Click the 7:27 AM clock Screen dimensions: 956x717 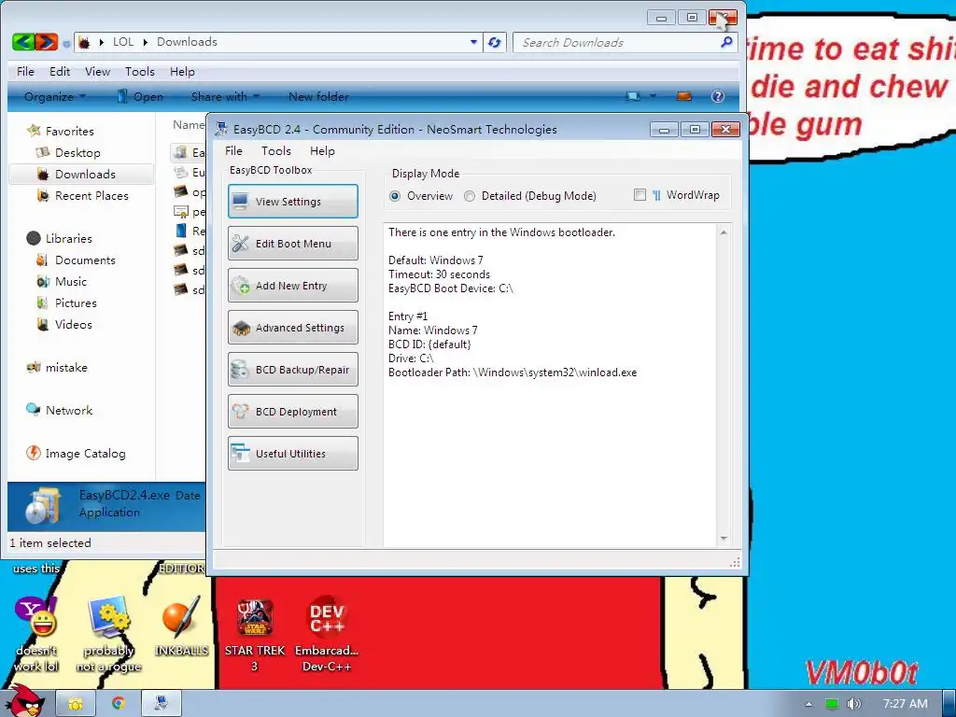905,704
